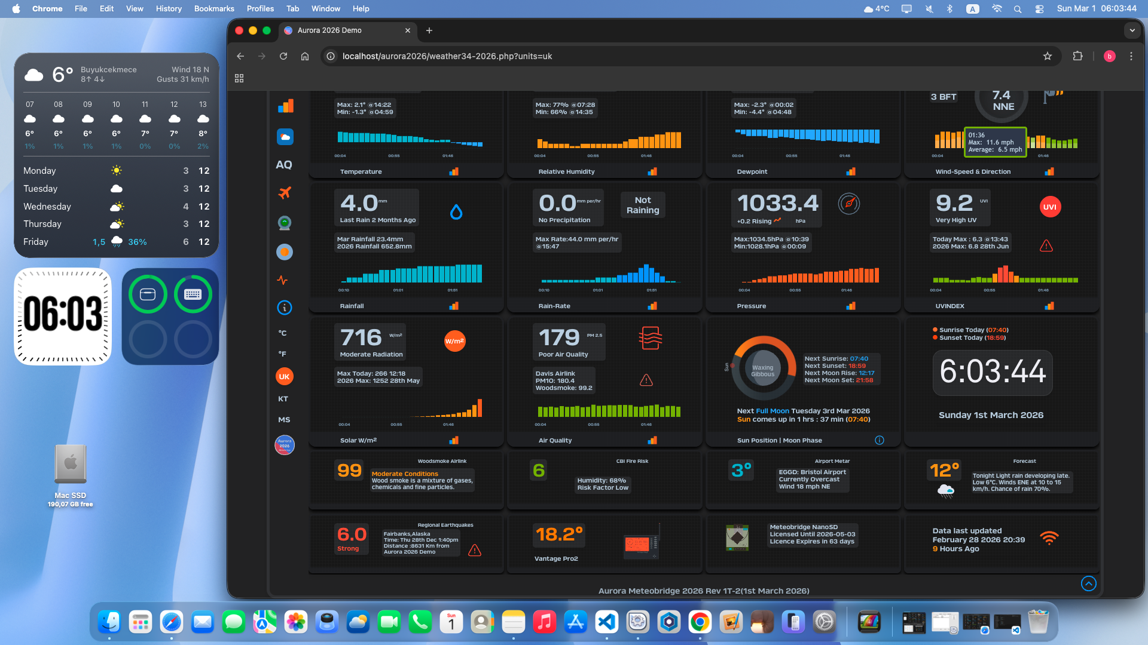
Task: Bookmark this page with star
Action: coord(1048,56)
